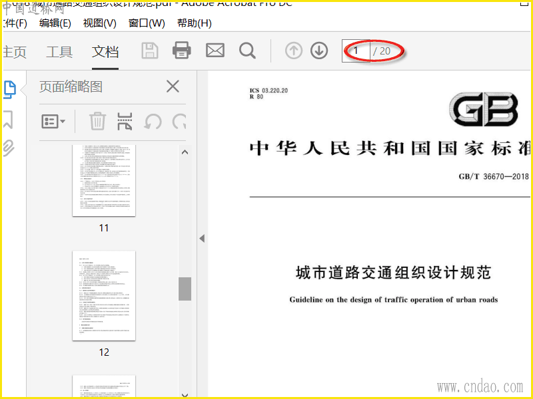Open the search magnifier tool

tap(247, 51)
